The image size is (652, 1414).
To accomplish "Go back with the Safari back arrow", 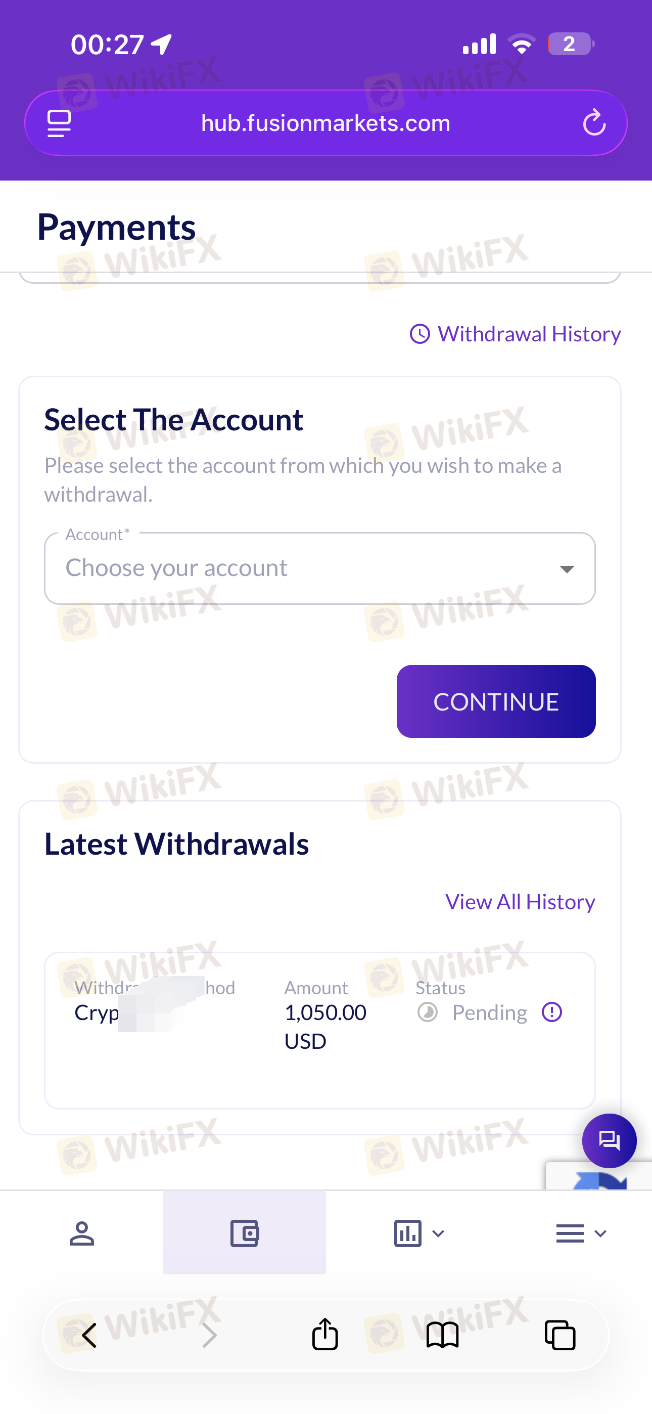I will point(89,1335).
